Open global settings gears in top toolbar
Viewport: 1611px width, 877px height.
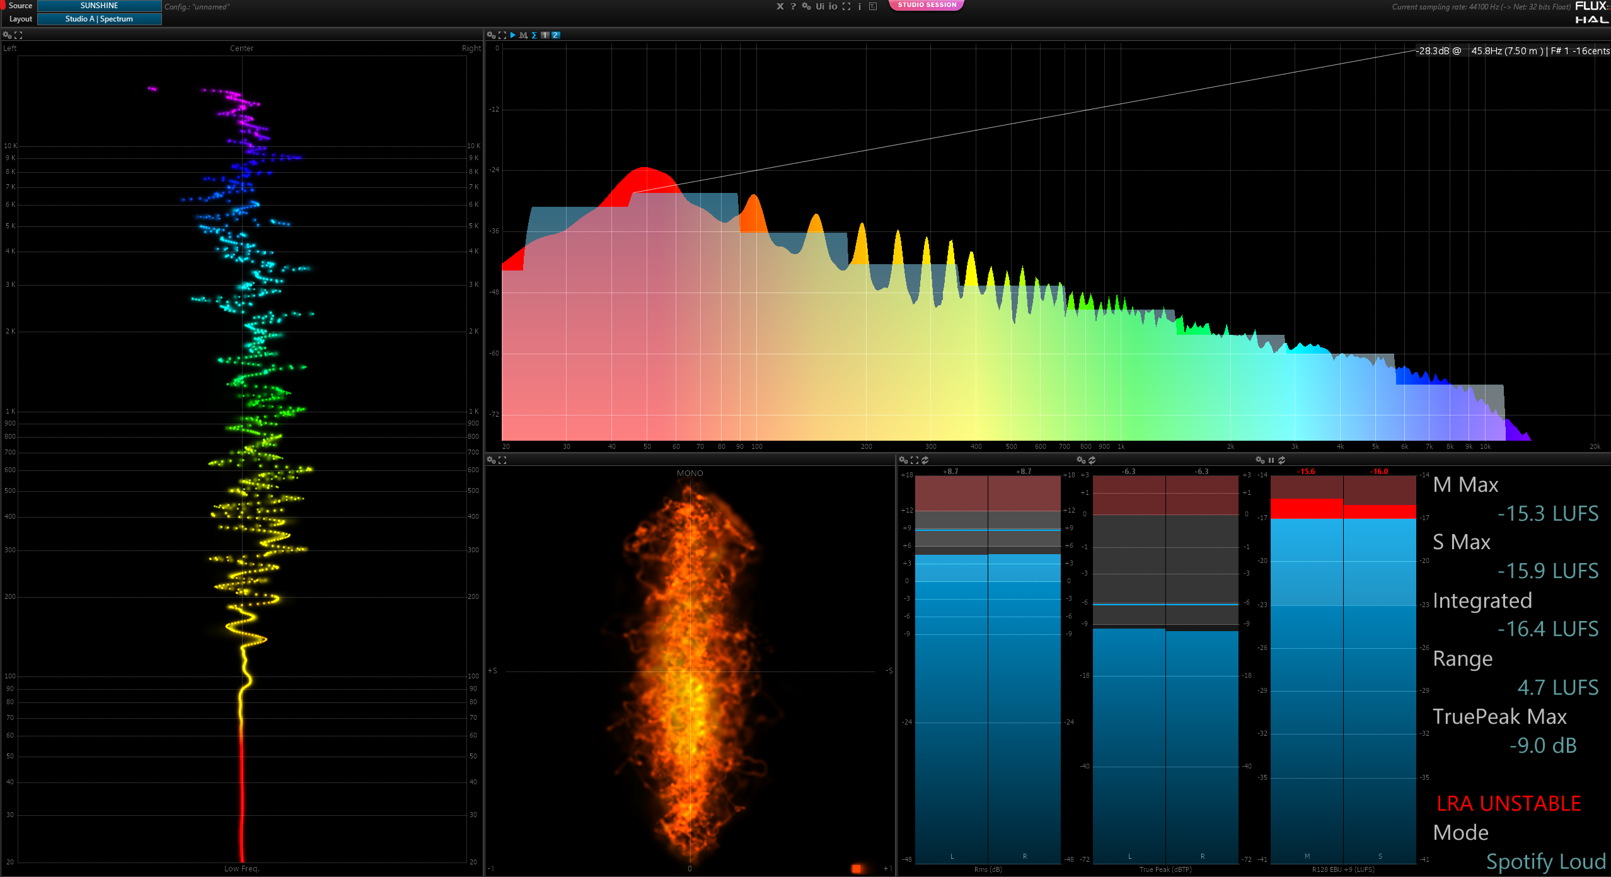click(806, 6)
